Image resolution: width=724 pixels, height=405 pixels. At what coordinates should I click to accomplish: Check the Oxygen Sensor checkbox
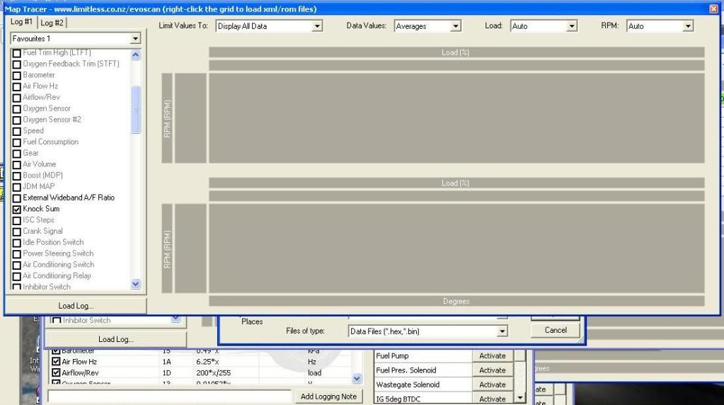tap(16, 108)
